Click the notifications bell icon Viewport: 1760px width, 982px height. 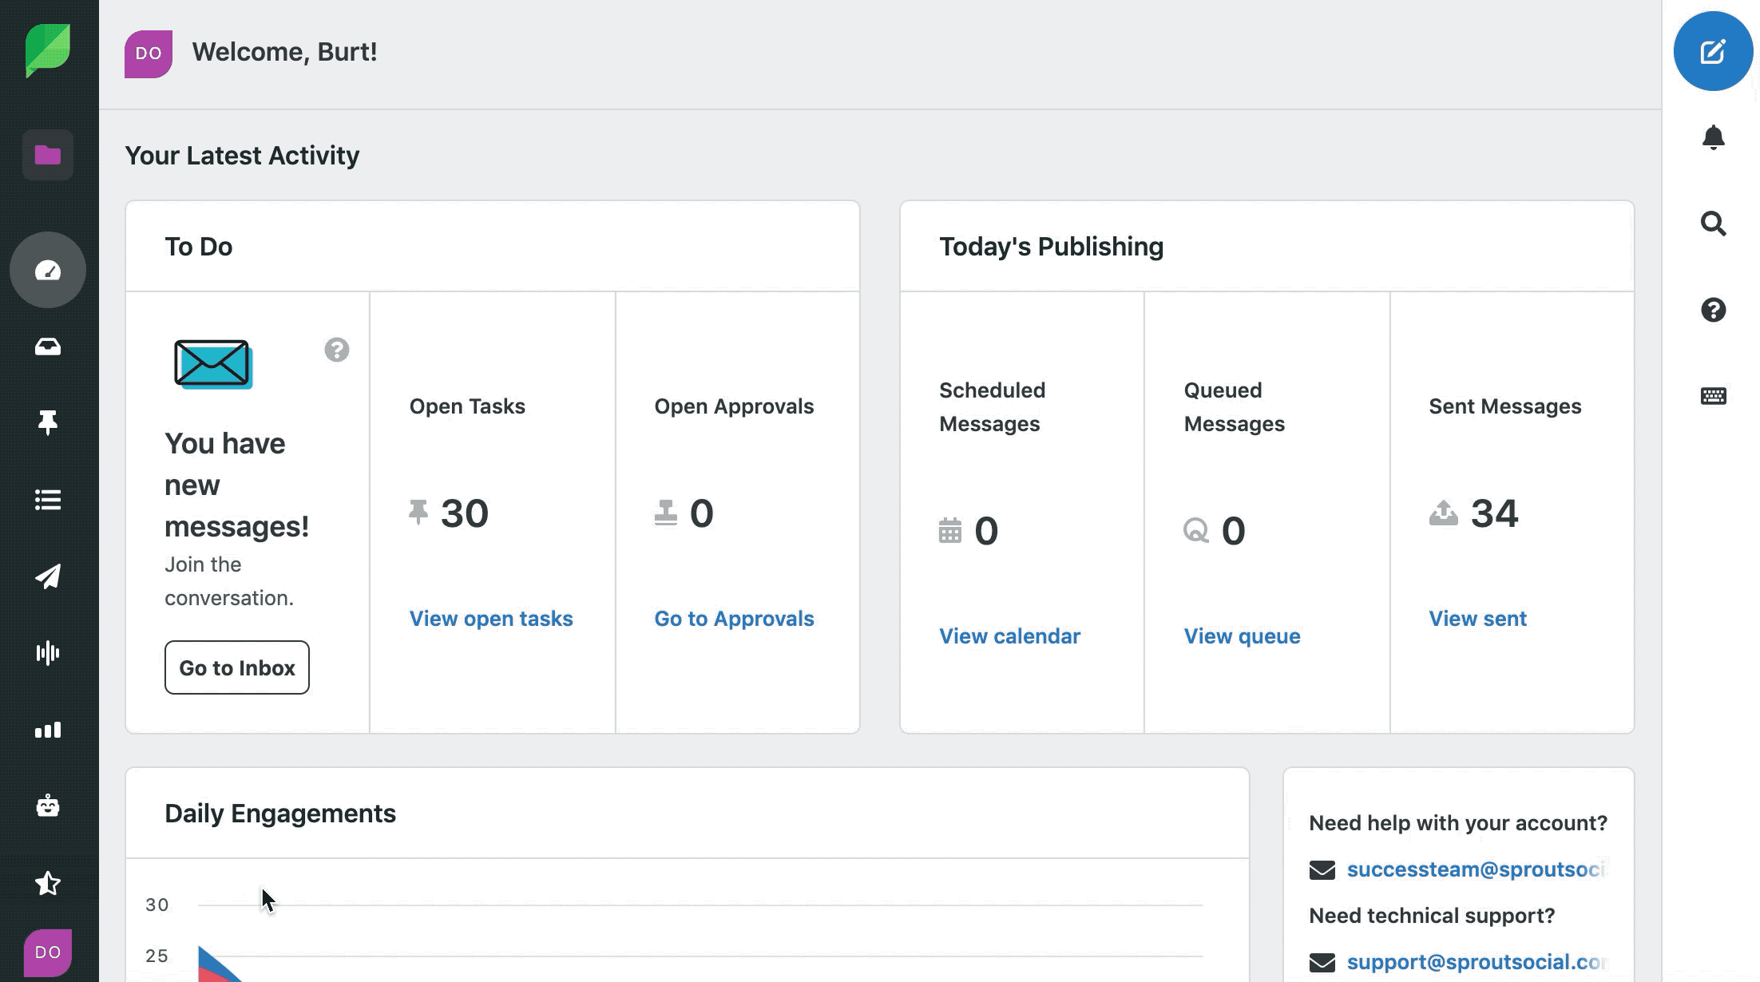[1714, 135]
